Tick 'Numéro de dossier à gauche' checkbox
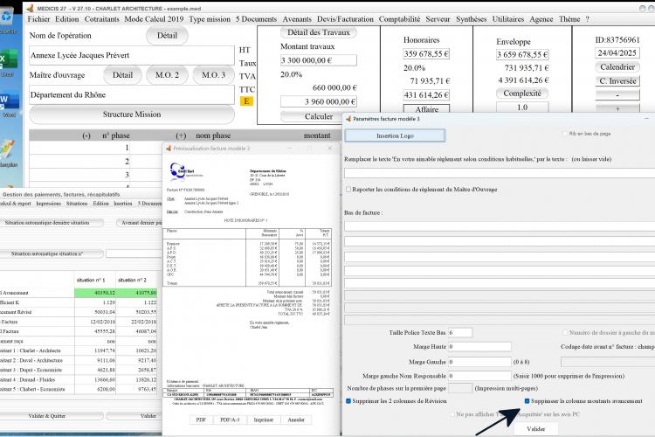The image size is (655, 437). [x=565, y=333]
